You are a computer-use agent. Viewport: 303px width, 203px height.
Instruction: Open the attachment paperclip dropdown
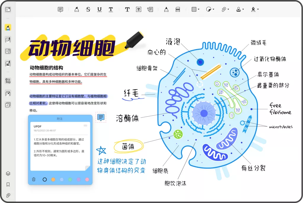point(225,9)
